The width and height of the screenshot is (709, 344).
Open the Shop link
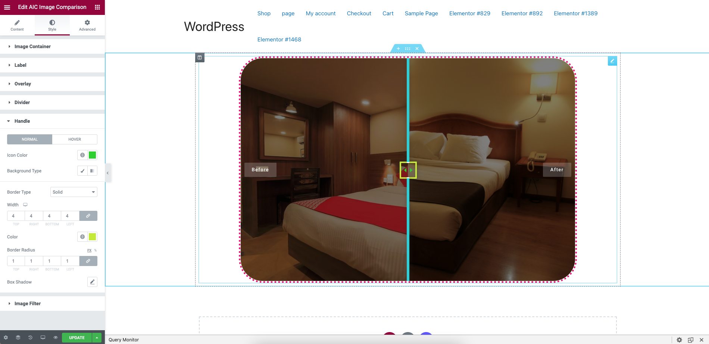click(x=264, y=13)
